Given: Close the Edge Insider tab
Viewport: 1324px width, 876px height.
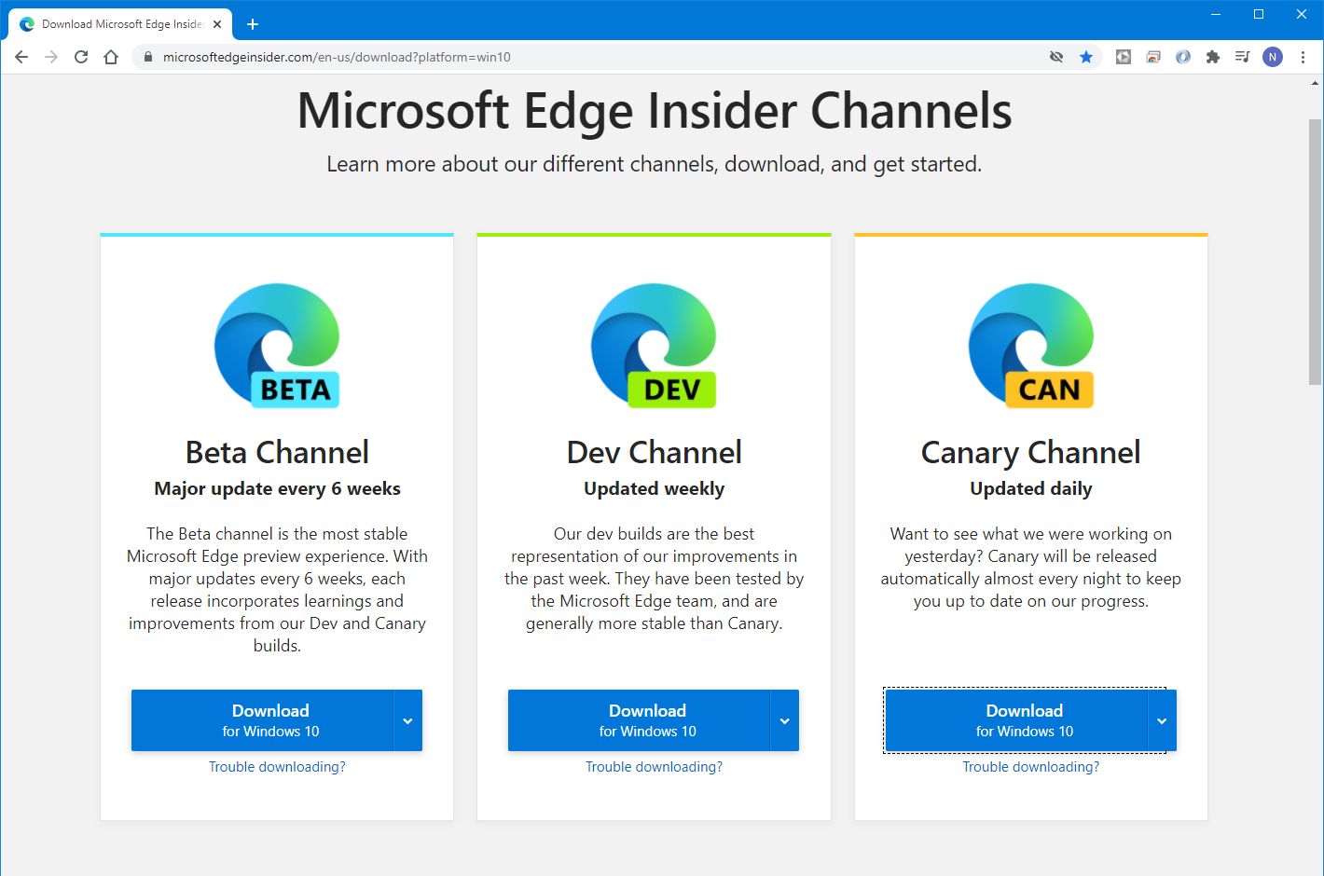Looking at the screenshot, I should [x=217, y=24].
